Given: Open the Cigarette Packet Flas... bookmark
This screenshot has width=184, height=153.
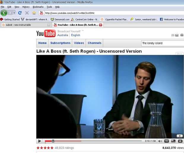Looking at the screenshot, I should point(115,20).
